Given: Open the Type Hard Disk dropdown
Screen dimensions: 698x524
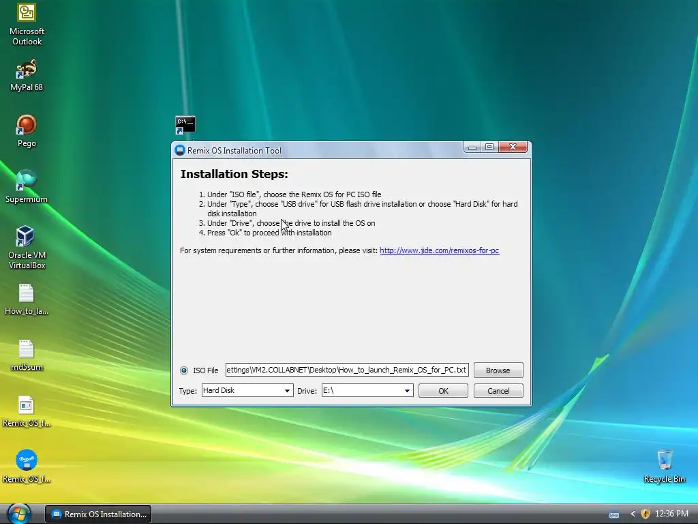Looking at the screenshot, I should pyautogui.click(x=247, y=390).
